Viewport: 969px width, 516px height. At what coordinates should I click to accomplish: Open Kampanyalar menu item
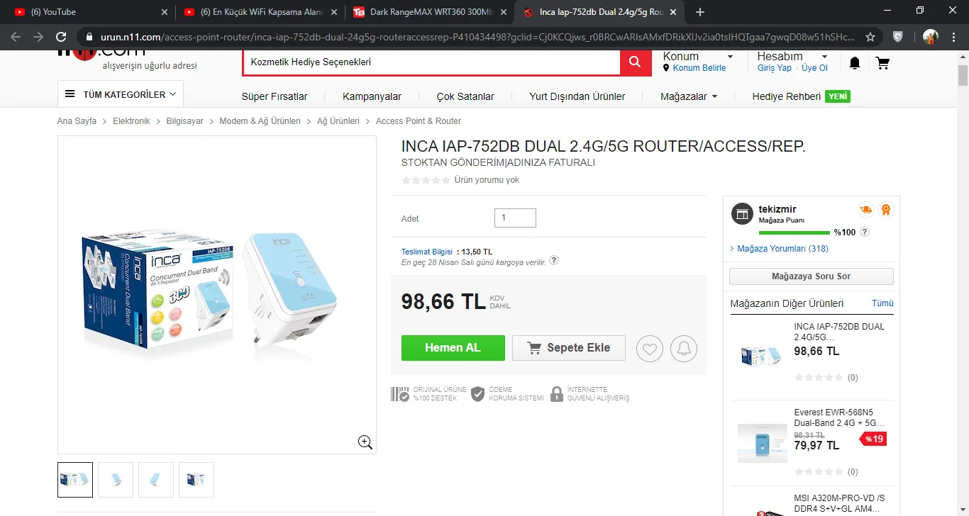372,96
